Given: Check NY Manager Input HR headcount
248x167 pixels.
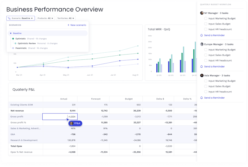Looking at the screenshot, I should click(x=206, y=29).
